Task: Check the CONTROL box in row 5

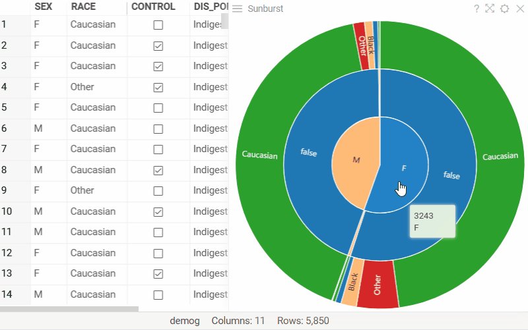Action: tap(158, 108)
